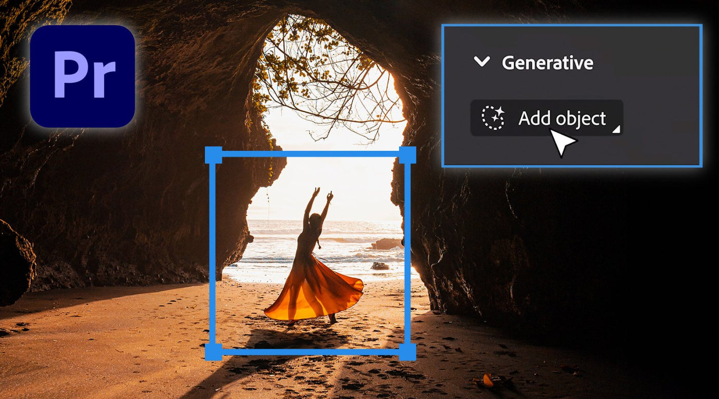Select the Generative label text

[547, 63]
